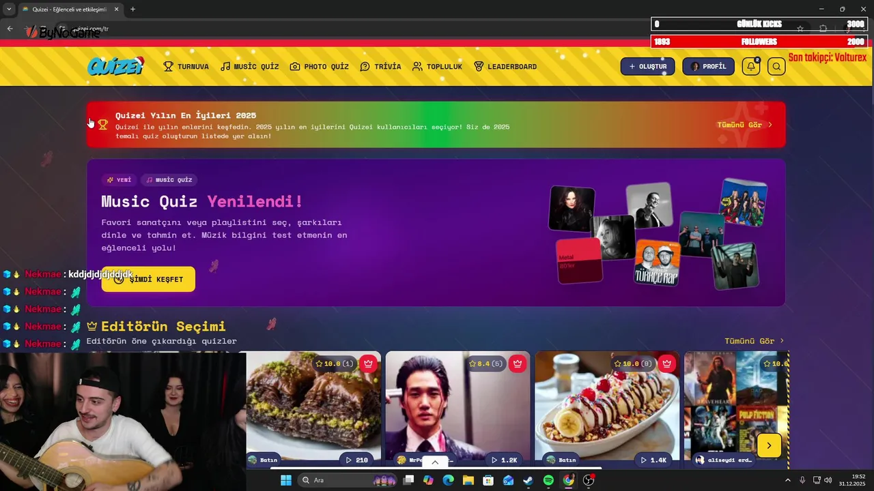
Task: Click the Oluştur create button
Action: pos(647,66)
